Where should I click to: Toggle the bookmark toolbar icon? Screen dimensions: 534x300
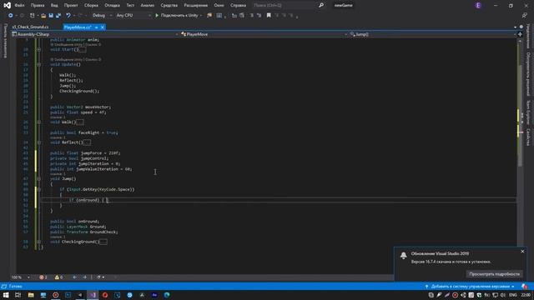coord(269,15)
